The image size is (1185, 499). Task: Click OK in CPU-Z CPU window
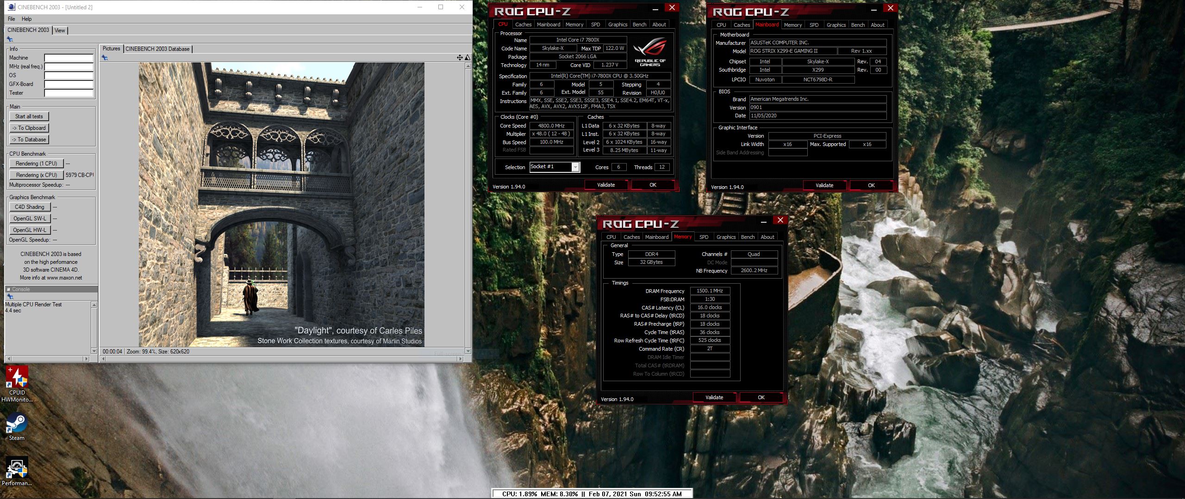coord(653,185)
